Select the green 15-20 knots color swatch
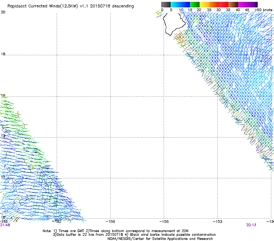The height and width of the screenshot is (241, 274). [195, 4]
